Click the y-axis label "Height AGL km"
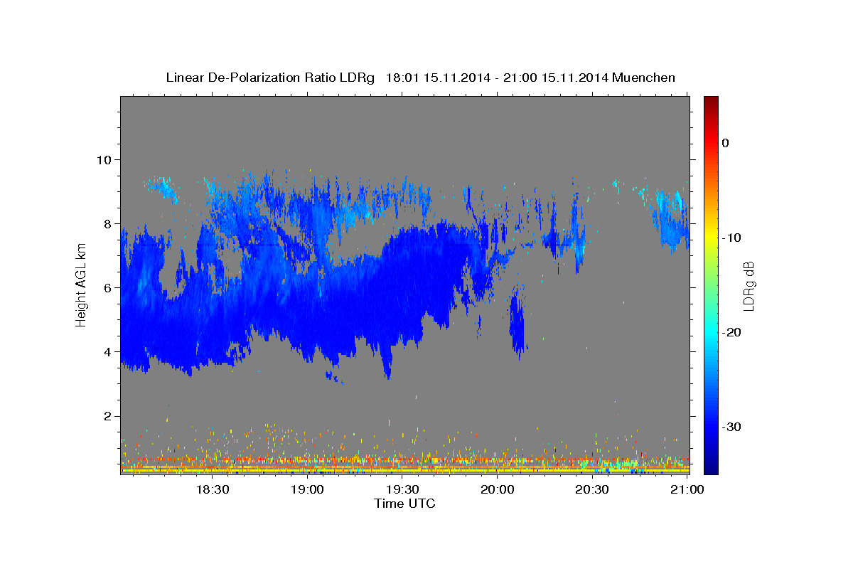This screenshot has width=853, height=569. 81,285
